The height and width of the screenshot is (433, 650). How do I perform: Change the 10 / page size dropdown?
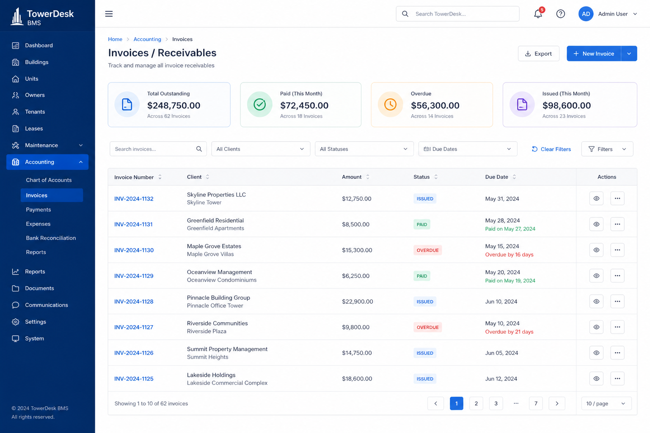pos(606,403)
